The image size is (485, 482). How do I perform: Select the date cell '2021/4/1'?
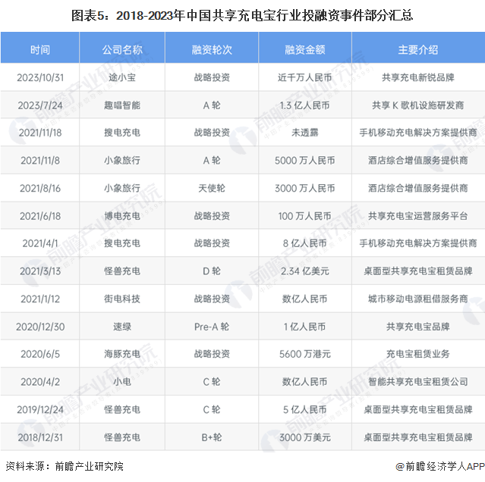point(40,243)
